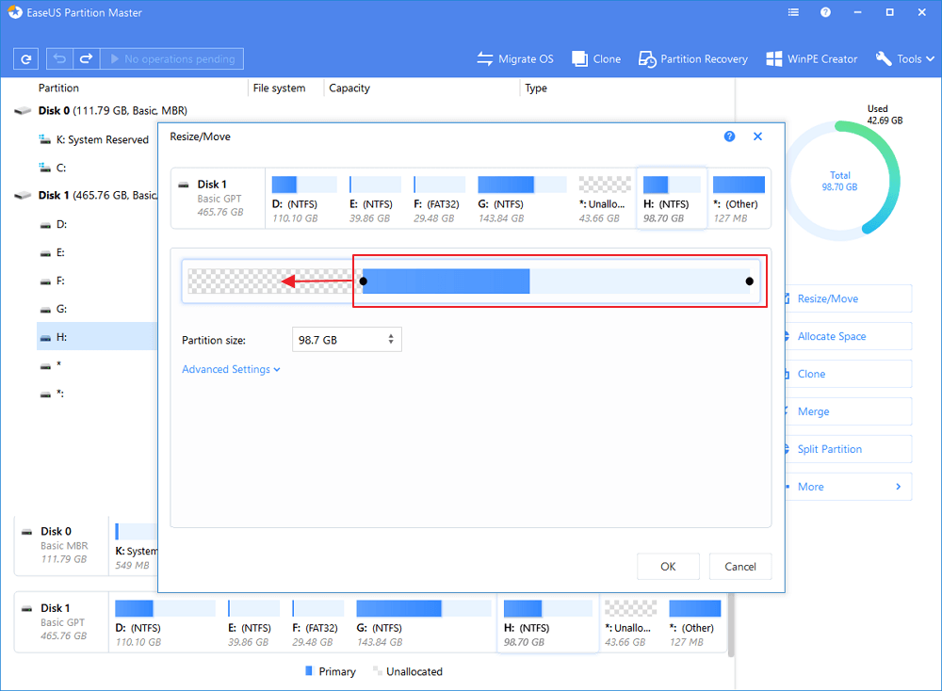Click the help icon in Resize/Move dialog

pyautogui.click(x=729, y=137)
